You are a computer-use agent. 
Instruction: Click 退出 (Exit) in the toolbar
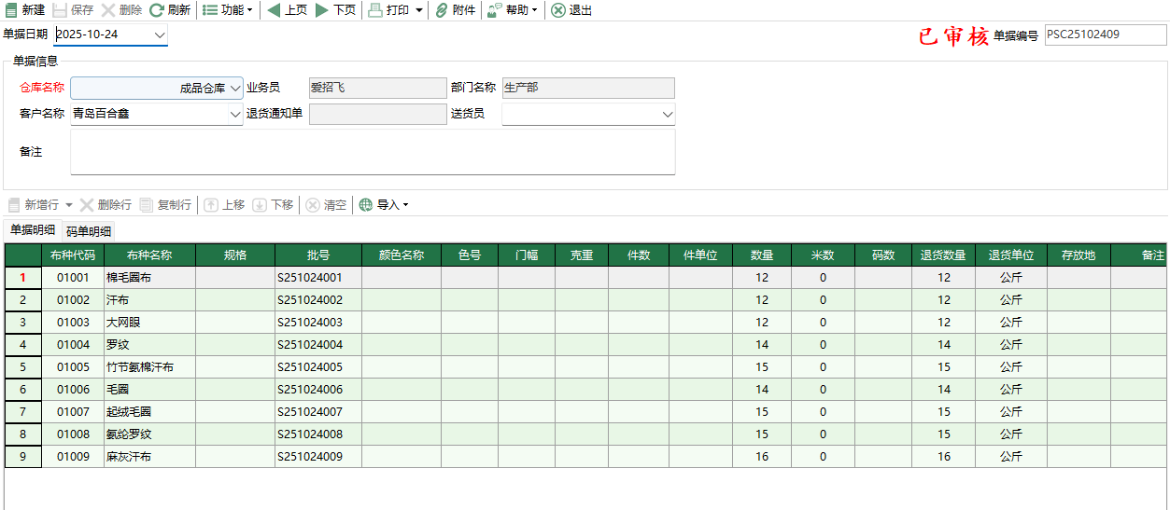(571, 10)
